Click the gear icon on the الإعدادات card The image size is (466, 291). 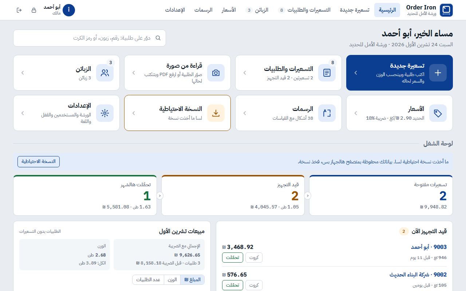[105, 113]
